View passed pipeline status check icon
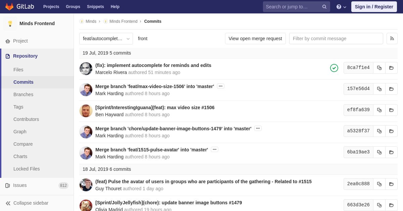 334,68
